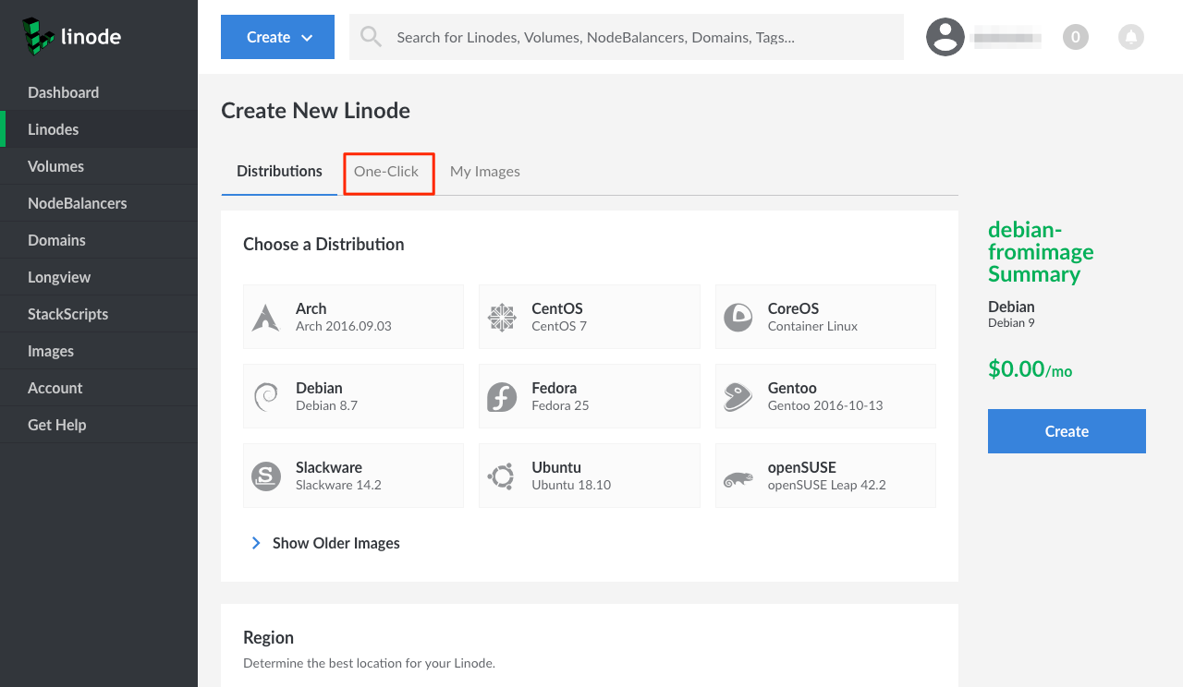The height and width of the screenshot is (687, 1183).
Task: Open notifications via the bell icon
Action: point(1130,37)
